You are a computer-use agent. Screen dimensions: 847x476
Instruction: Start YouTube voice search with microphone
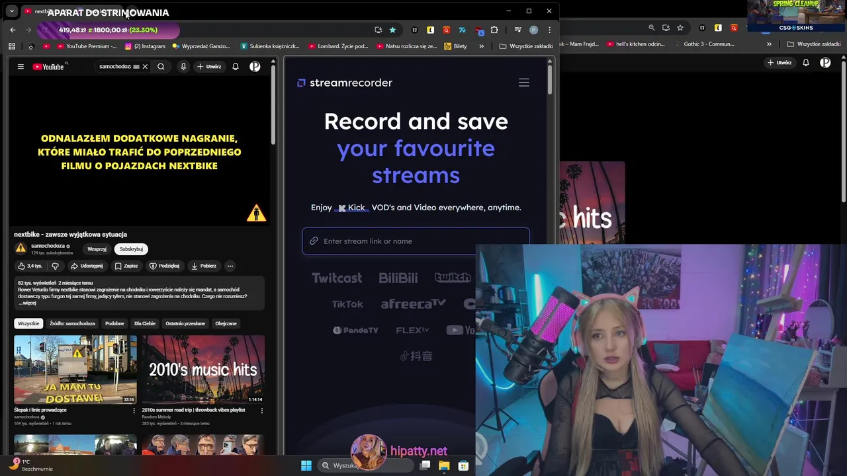pos(183,67)
